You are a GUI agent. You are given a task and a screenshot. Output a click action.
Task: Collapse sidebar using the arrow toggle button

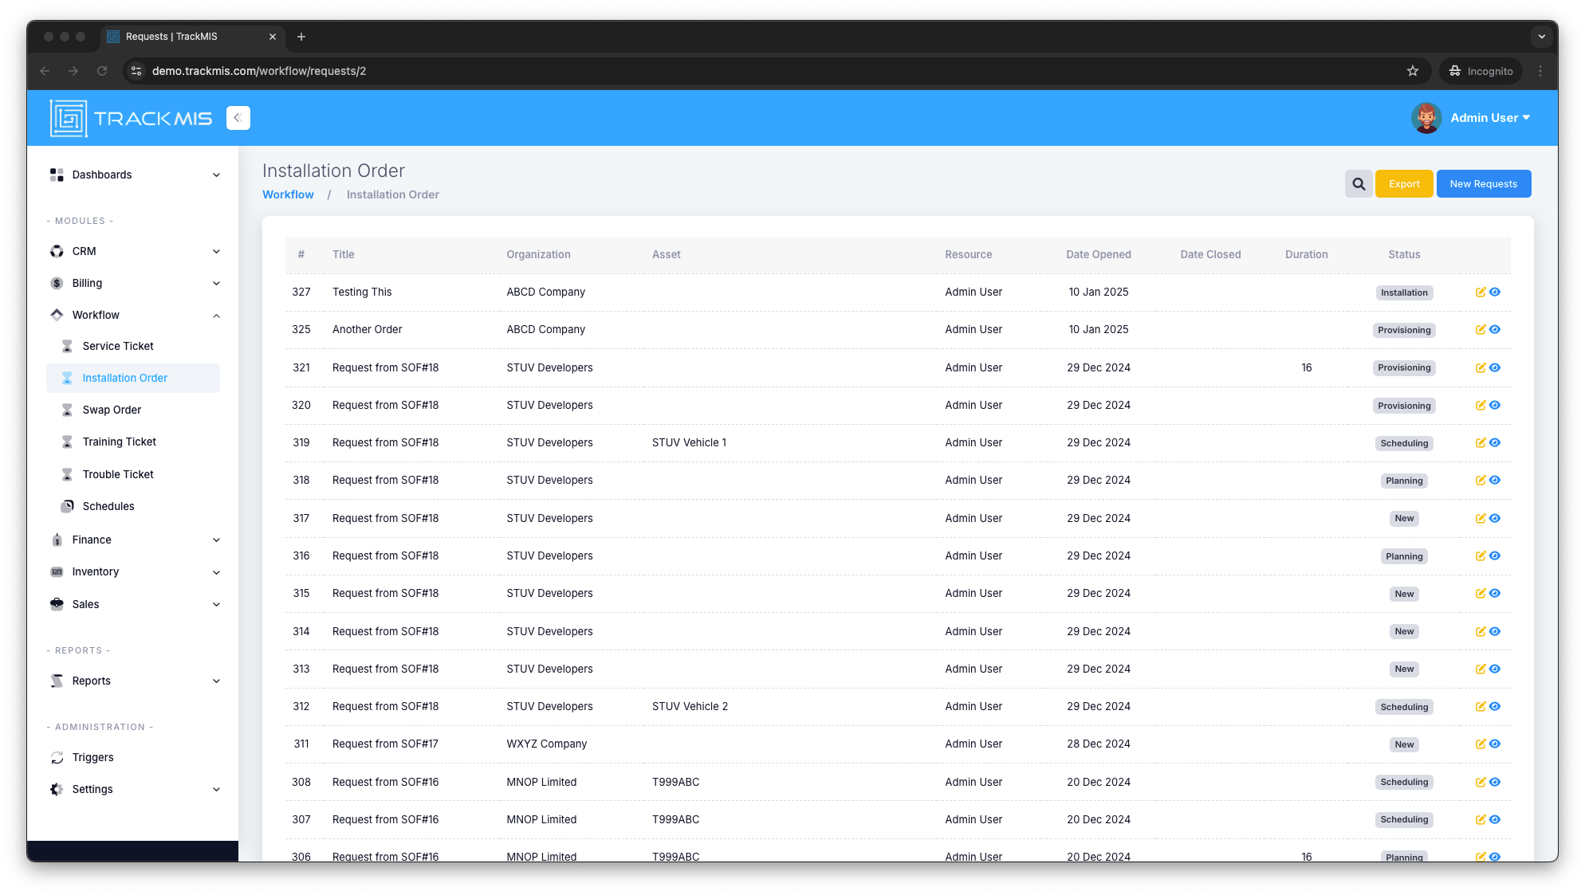238,118
